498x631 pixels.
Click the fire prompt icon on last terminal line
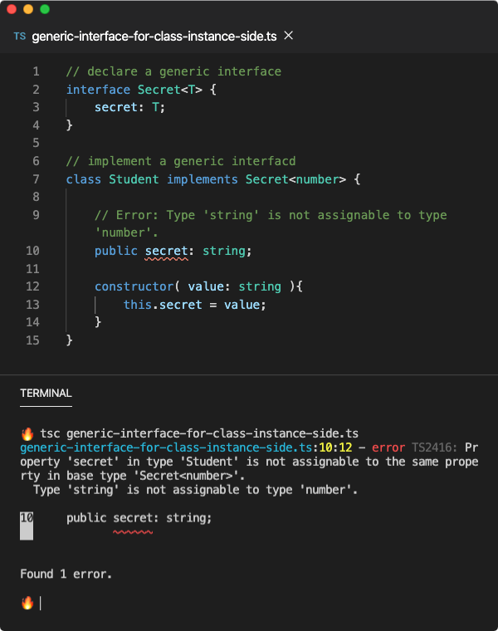(27, 603)
